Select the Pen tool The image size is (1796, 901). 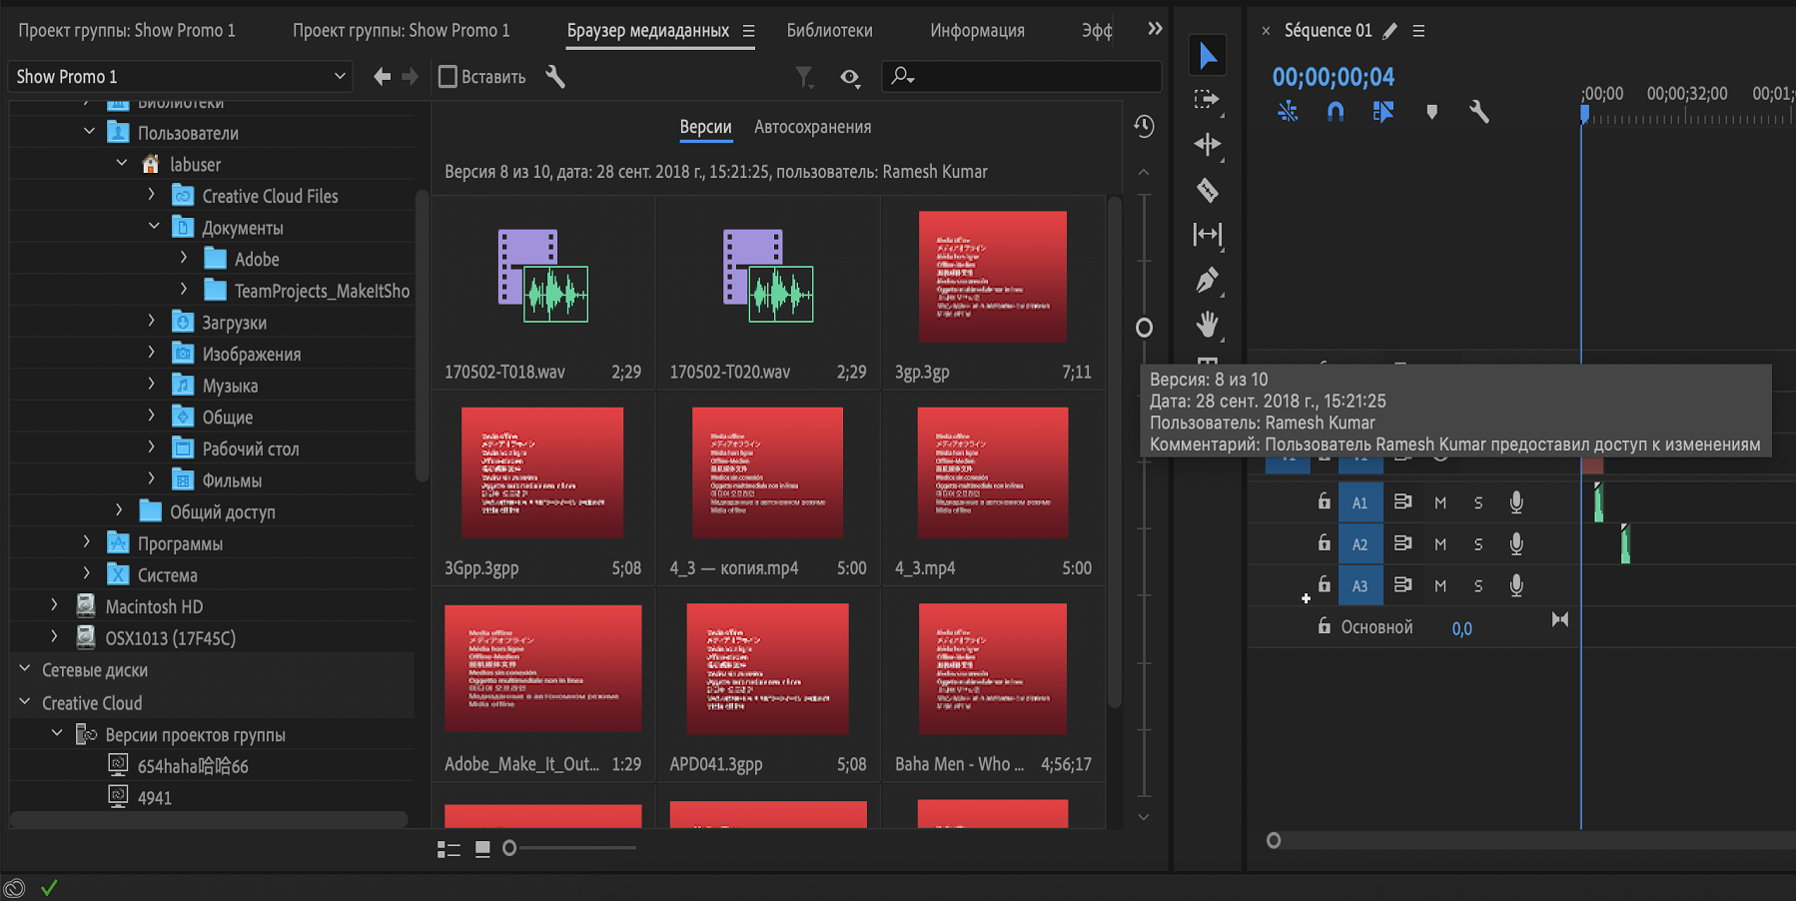(x=1208, y=281)
